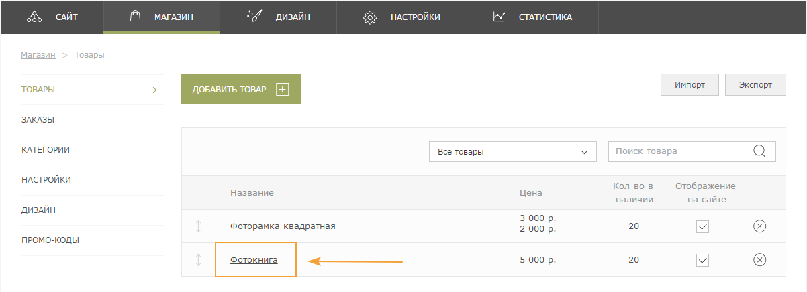The image size is (807, 292).
Task: Focus the Поиск товара search field
Action: click(692, 151)
